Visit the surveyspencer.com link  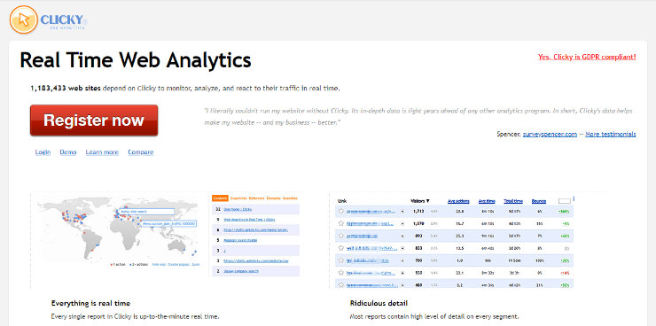pyautogui.click(x=551, y=134)
